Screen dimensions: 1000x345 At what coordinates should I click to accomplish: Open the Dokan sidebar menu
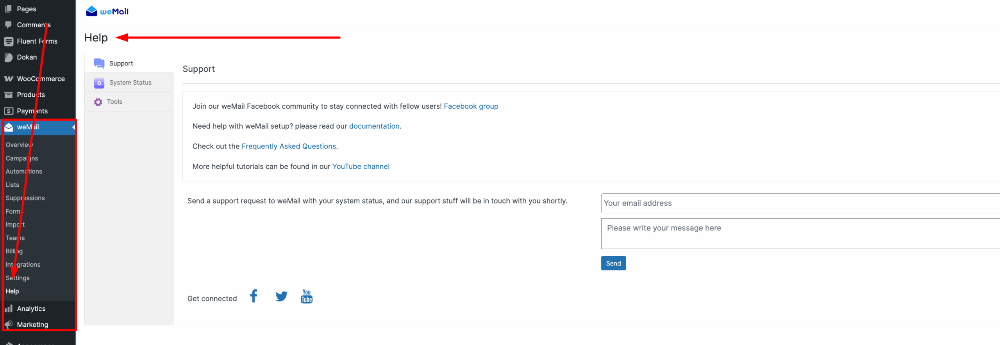point(27,57)
